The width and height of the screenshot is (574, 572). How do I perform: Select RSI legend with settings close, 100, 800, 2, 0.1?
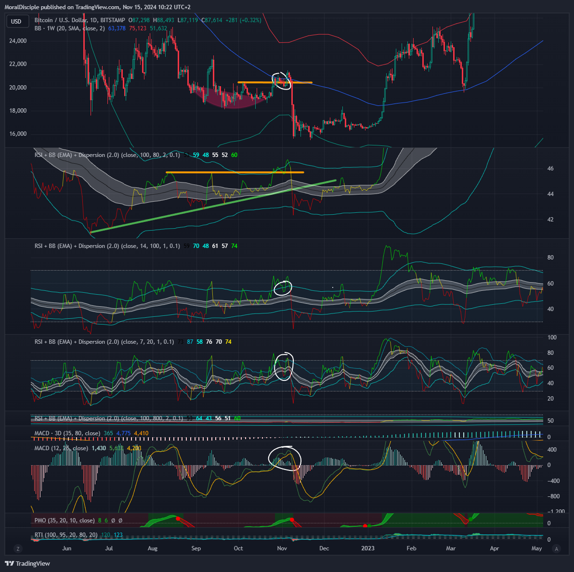(109, 418)
